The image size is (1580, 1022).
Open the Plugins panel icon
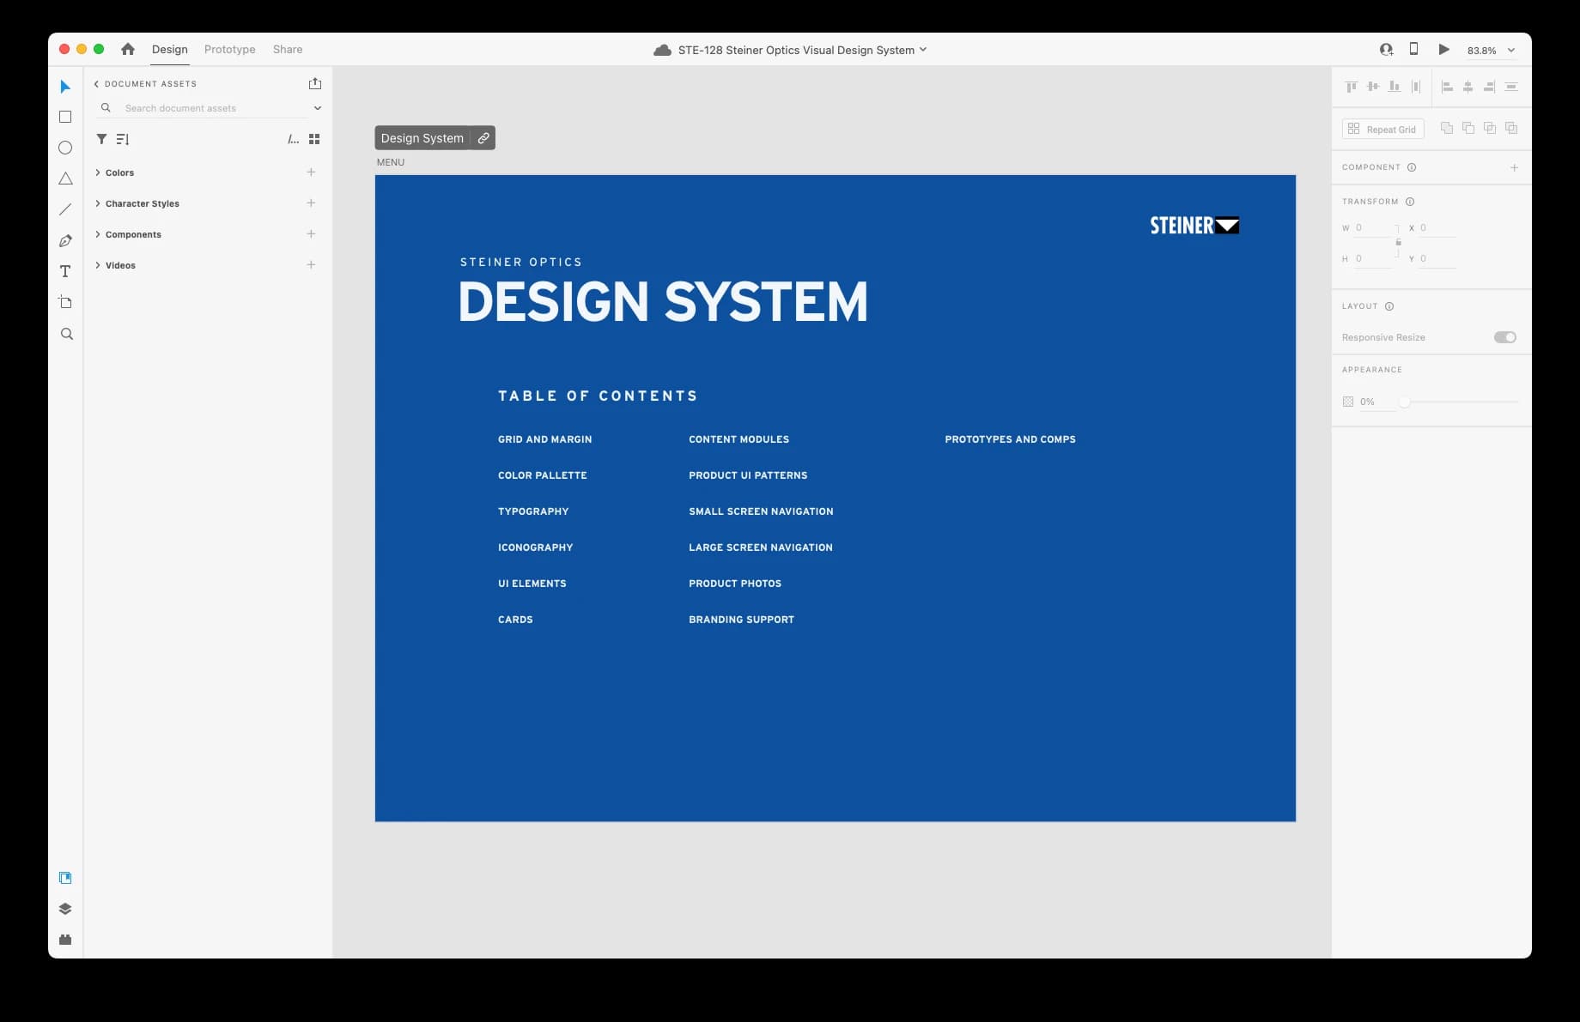65,940
